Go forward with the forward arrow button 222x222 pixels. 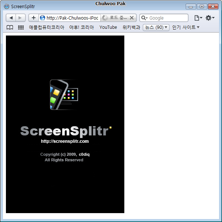coord(20,18)
